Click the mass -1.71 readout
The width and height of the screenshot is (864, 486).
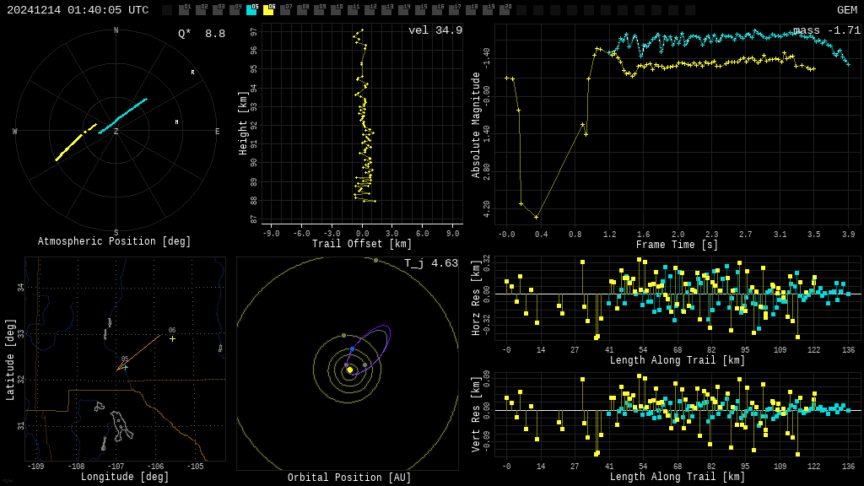point(827,30)
